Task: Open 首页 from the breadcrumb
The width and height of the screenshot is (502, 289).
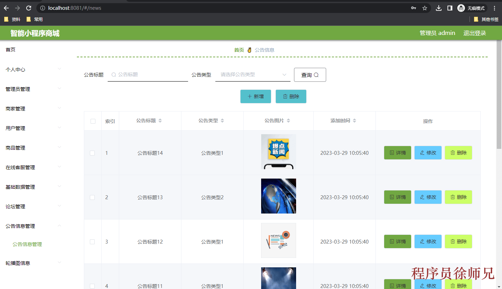Action: click(239, 50)
